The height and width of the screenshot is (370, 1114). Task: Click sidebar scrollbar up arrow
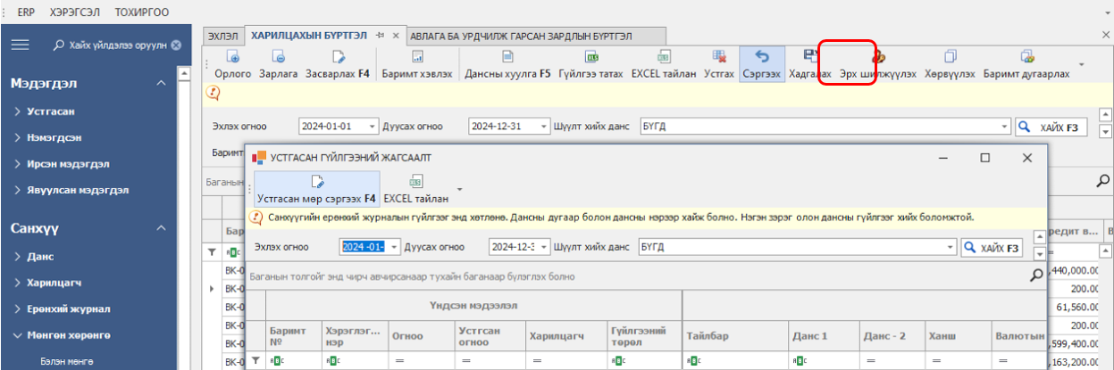pos(185,72)
